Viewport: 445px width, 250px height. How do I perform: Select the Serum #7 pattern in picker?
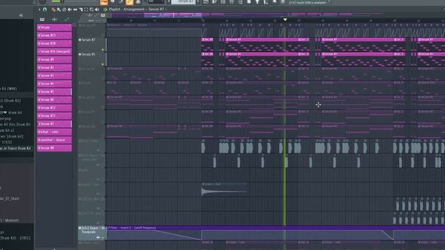54,124
